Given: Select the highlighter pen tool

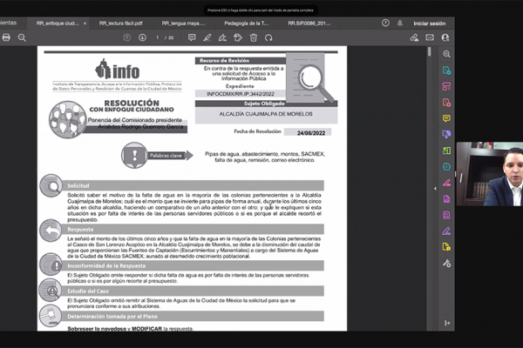Looking at the screenshot, I should [207, 37].
